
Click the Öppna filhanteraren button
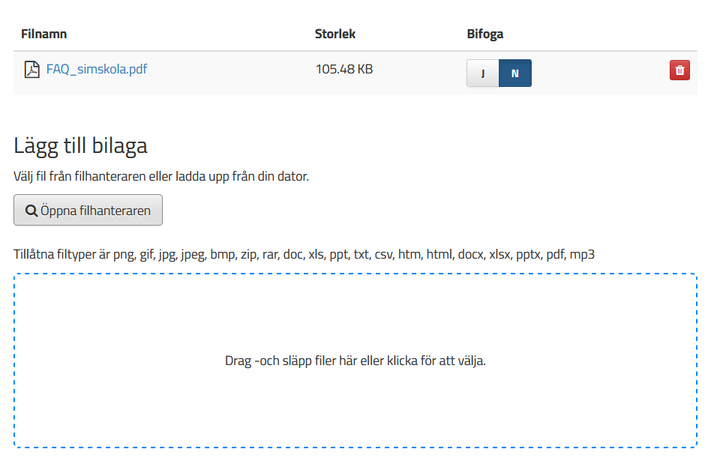pos(88,210)
